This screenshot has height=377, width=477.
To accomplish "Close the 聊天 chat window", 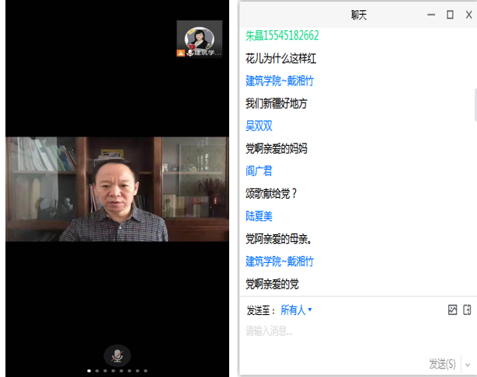I will point(467,14).
